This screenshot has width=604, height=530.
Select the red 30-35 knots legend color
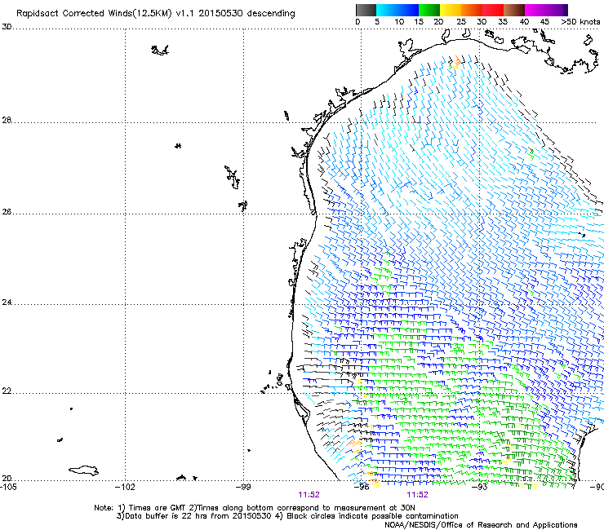pyautogui.click(x=493, y=10)
